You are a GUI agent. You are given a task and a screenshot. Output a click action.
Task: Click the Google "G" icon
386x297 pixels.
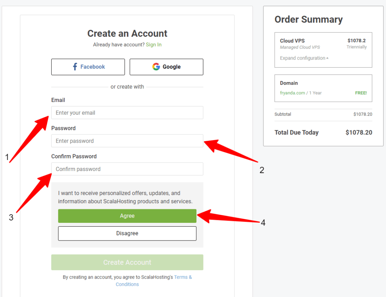pyautogui.click(x=156, y=67)
